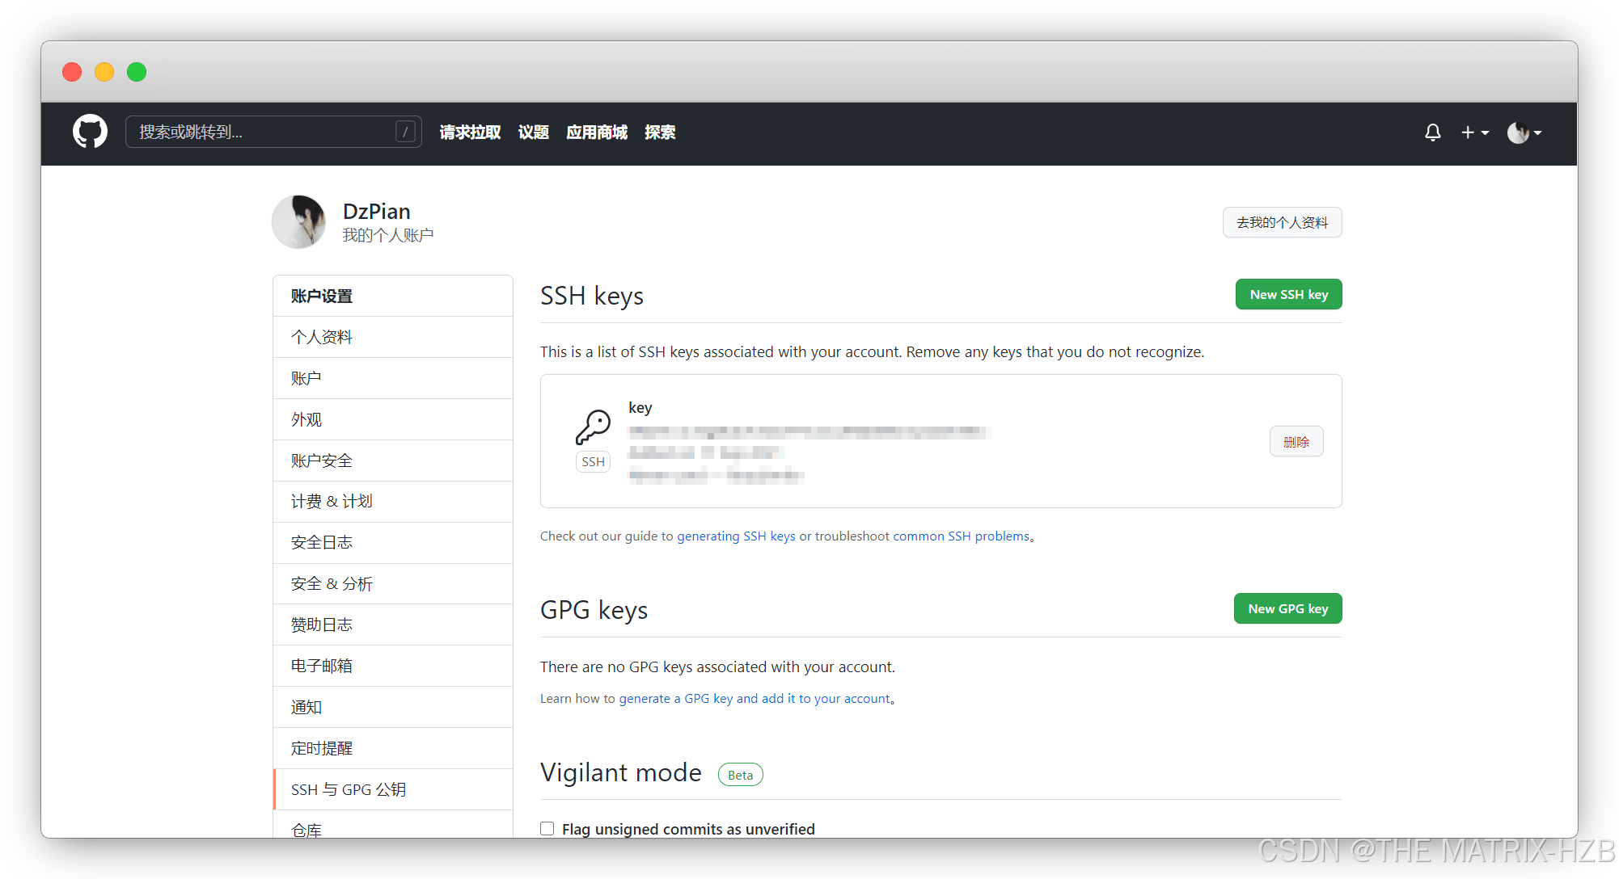Click the GitHub Octocat logo
The height and width of the screenshot is (879, 1619).
pyautogui.click(x=90, y=132)
